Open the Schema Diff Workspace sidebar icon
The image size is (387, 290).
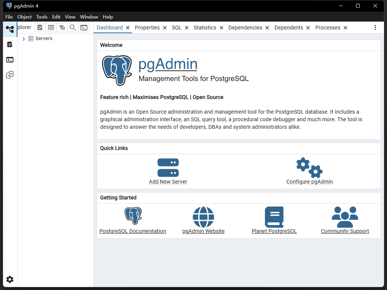(10, 75)
